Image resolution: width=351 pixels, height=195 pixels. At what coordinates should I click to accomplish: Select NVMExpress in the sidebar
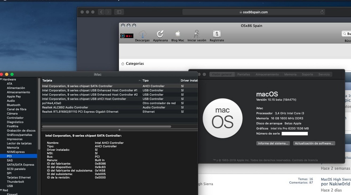click(x=16, y=152)
